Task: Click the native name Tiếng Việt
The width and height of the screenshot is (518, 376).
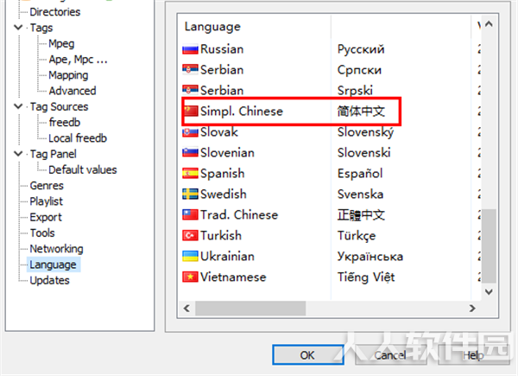Action: [x=366, y=277]
